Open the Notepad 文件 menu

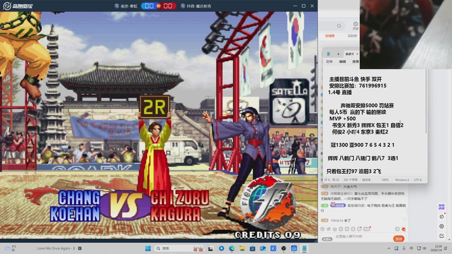329,62
